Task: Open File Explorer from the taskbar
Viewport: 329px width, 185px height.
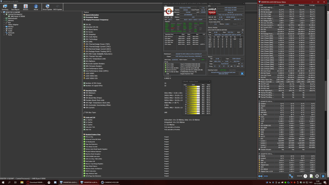Action: tap(22, 183)
